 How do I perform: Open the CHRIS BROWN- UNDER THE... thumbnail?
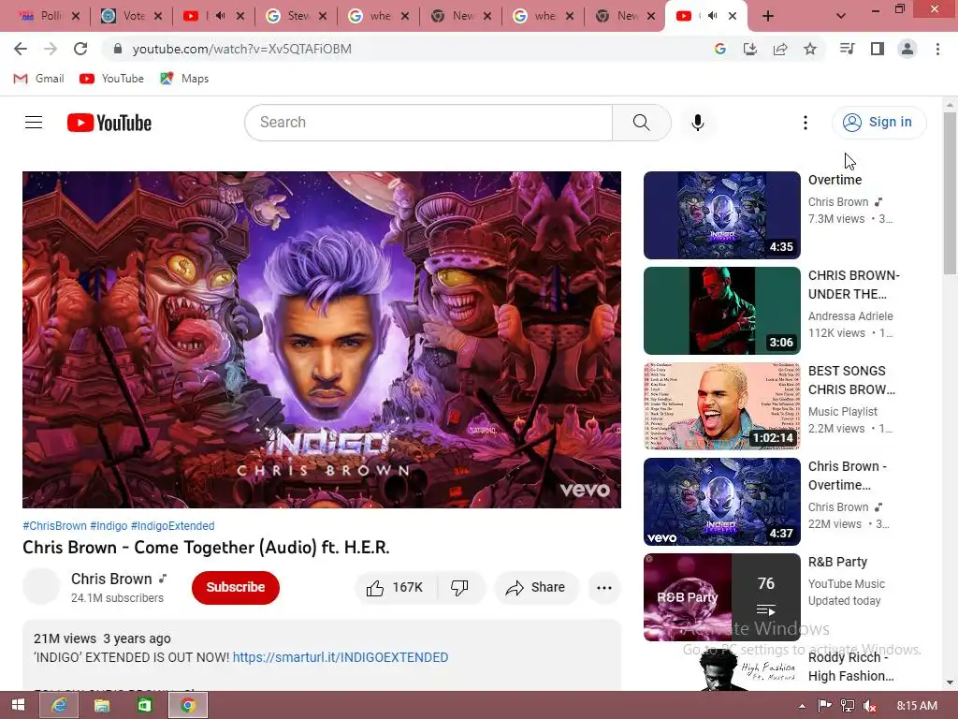721,311
